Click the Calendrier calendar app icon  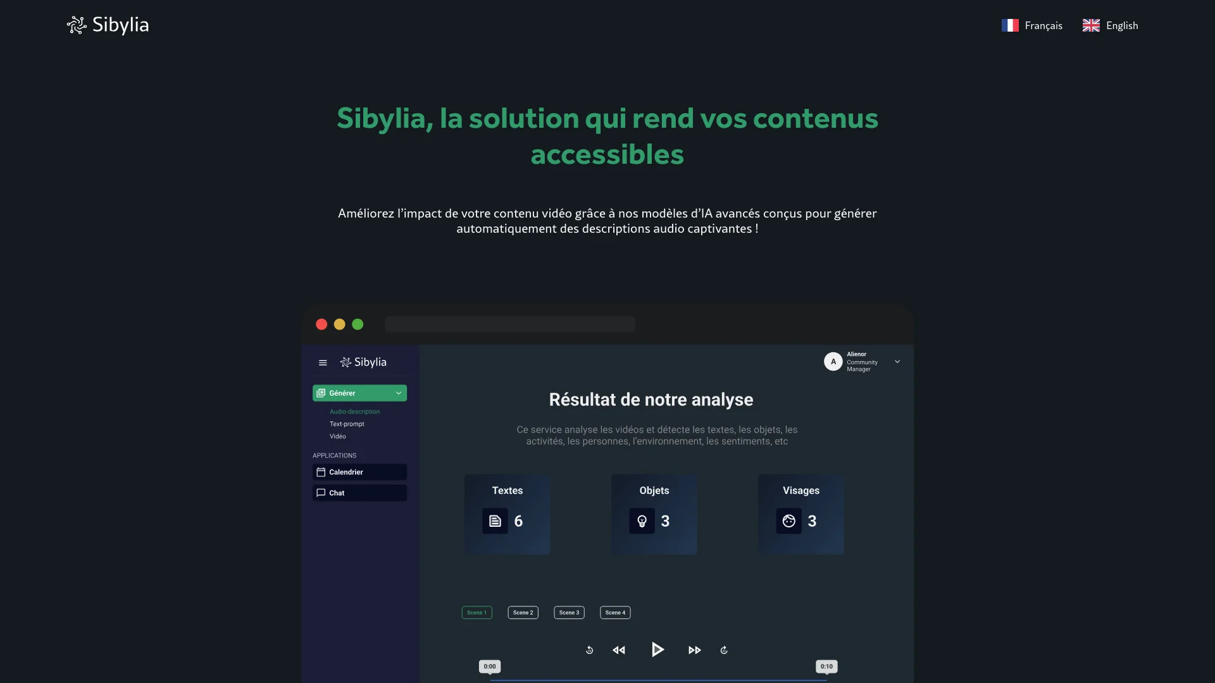tap(320, 472)
